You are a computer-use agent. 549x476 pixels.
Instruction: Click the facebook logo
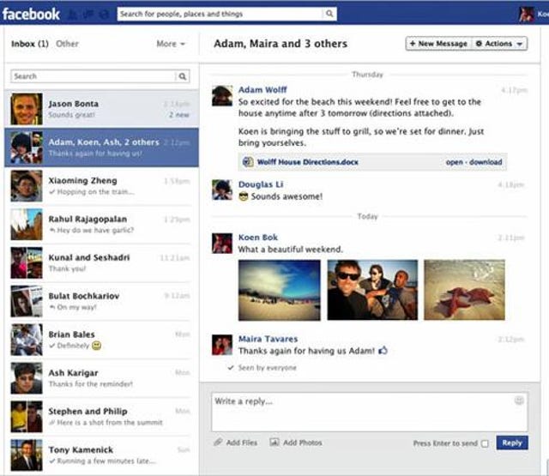coord(31,14)
